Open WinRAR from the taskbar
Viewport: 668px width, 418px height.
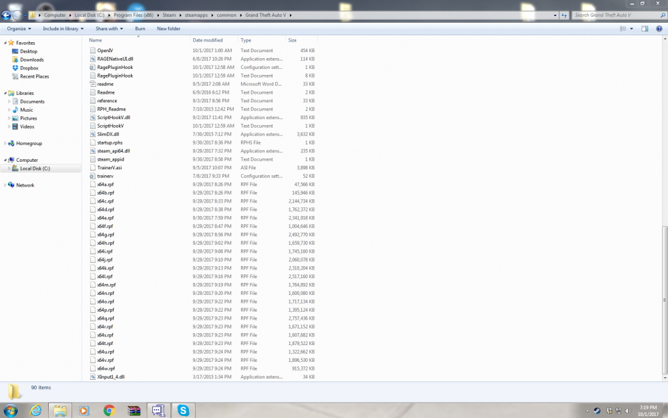(x=134, y=411)
